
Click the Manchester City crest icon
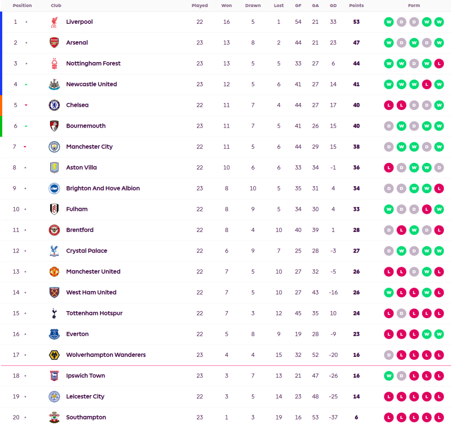pyautogui.click(x=54, y=147)
